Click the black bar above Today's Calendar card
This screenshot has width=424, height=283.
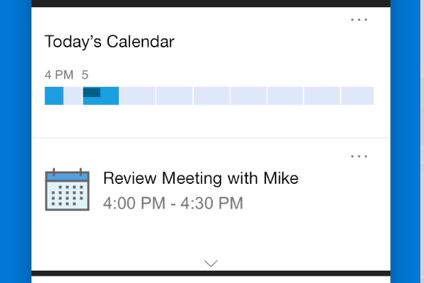coord(211,4)
